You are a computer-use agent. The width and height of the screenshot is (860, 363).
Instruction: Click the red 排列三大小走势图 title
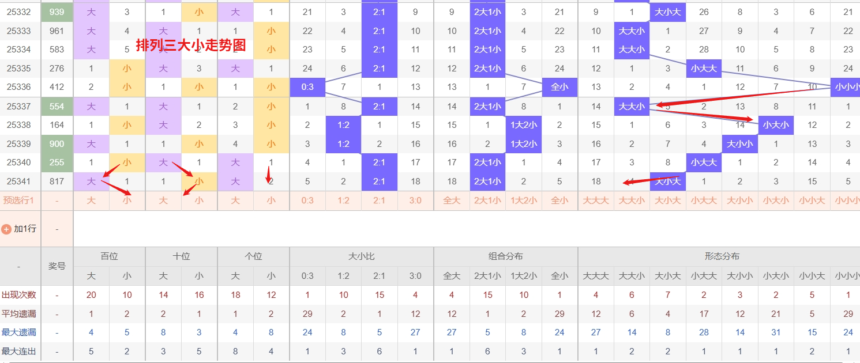pyautogui.click(x=191, y=46)
